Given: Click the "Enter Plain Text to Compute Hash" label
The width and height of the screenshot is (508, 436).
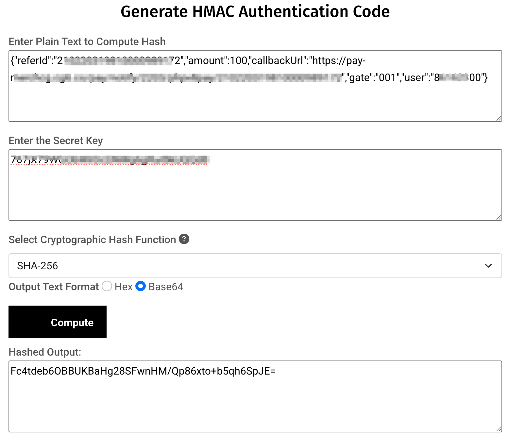Looking at the screenshot, I should [87, 42].
